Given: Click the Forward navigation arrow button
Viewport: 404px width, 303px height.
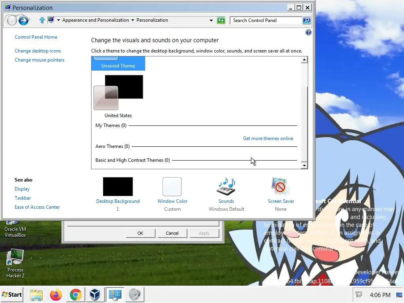Looking at the screenshot, I should point(23,20).
